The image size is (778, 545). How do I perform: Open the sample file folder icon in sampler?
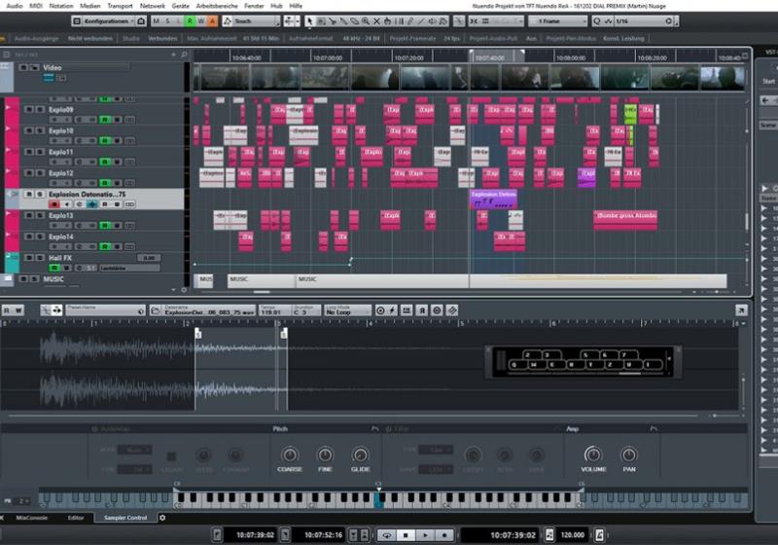pyautogui.click(x=156, y=310)
